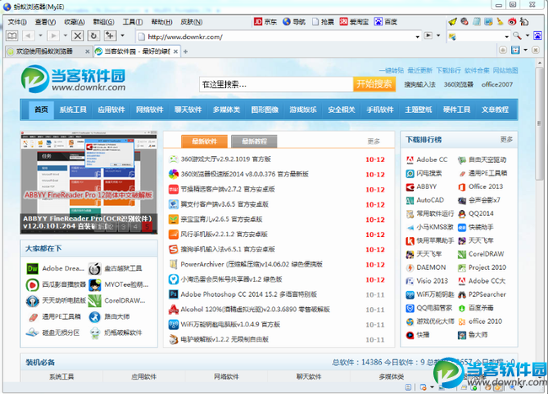Open the 下载排行 link at page top
Viewport: 548px width, 394px height.
pos(448,71)
